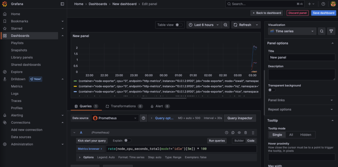Open the plus new menu in top bar
The height and width of the screenshot is (167, 338).
coord(311,4)
